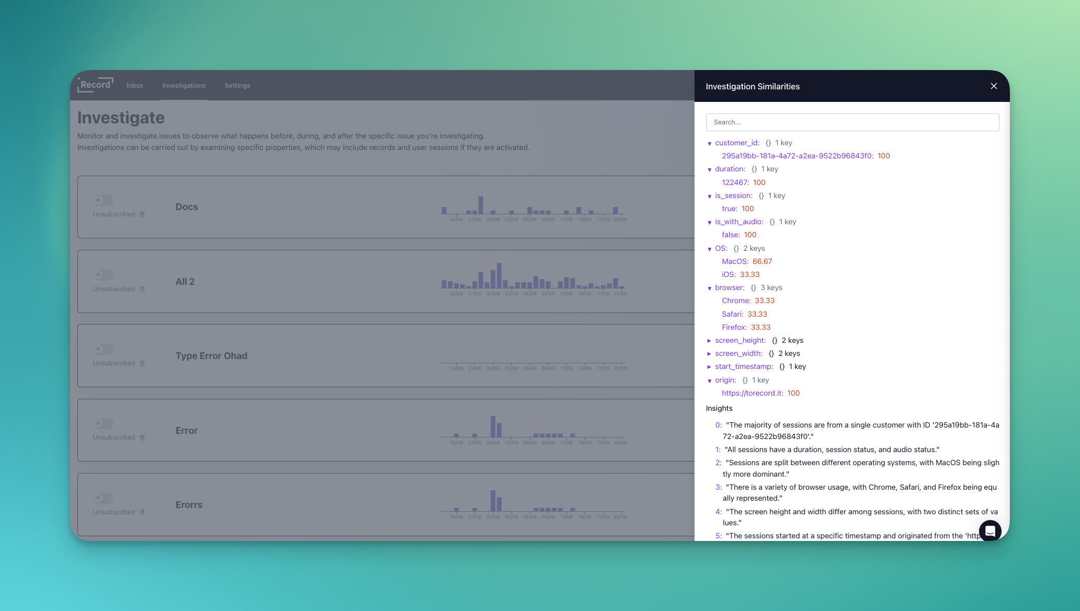The image size is (1080, 611).
Task: Close the Investigation Similarities panel
Action: (994, 86)
